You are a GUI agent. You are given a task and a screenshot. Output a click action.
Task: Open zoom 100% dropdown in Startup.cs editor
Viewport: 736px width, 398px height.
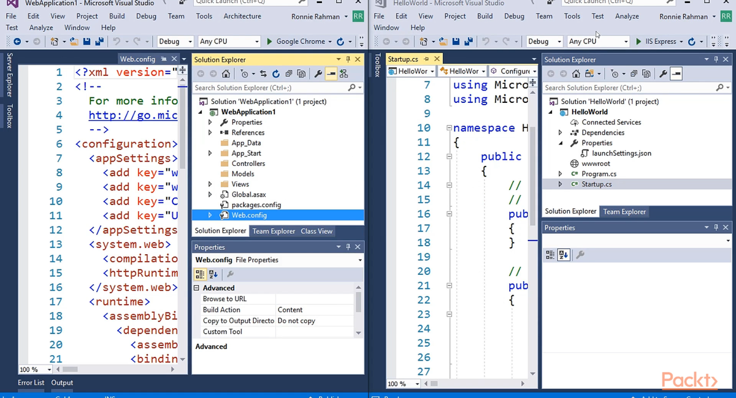coord(417,384)
